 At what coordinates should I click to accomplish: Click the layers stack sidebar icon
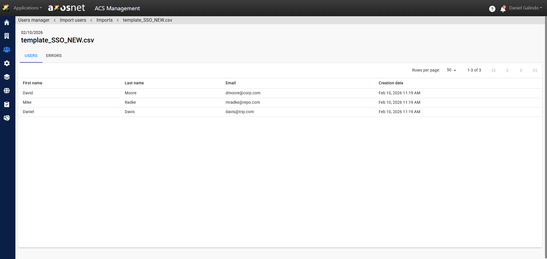tap(7, 77)
